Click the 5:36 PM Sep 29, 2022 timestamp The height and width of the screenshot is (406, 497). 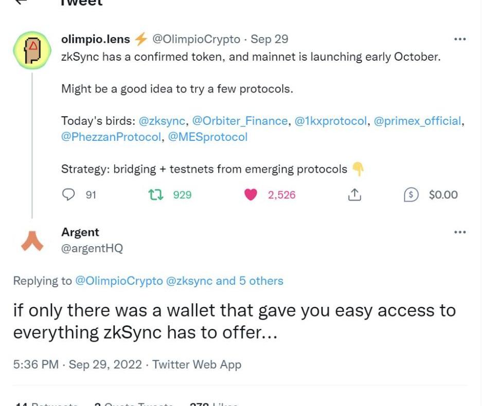tap(77, 364)
